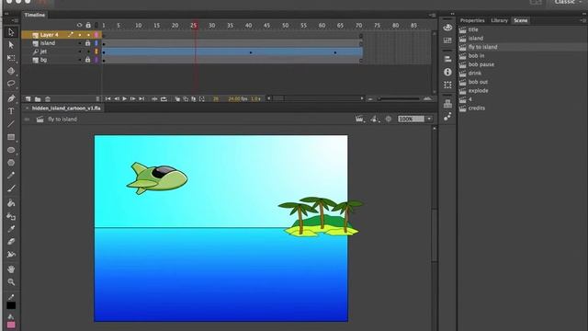Choose the Text tool
Screen dimensions: 588x331
pyautogui.click(x=11, y=111)
